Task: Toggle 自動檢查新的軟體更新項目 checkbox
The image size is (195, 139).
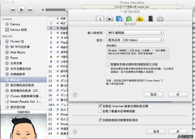Action: [100, 120]
